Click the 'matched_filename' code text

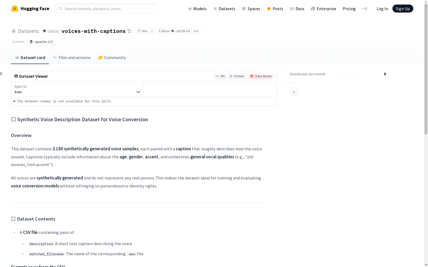(x=47, y=254)
